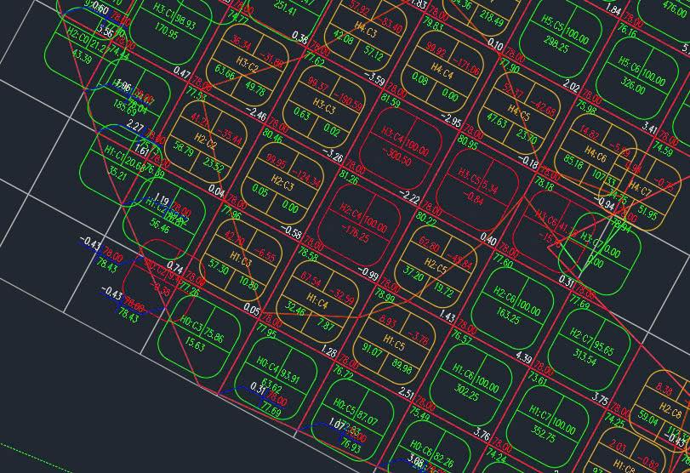Select the H3:C2 grid cell label
The height and width of the screenshot is (473, 690).
(247, 65)
